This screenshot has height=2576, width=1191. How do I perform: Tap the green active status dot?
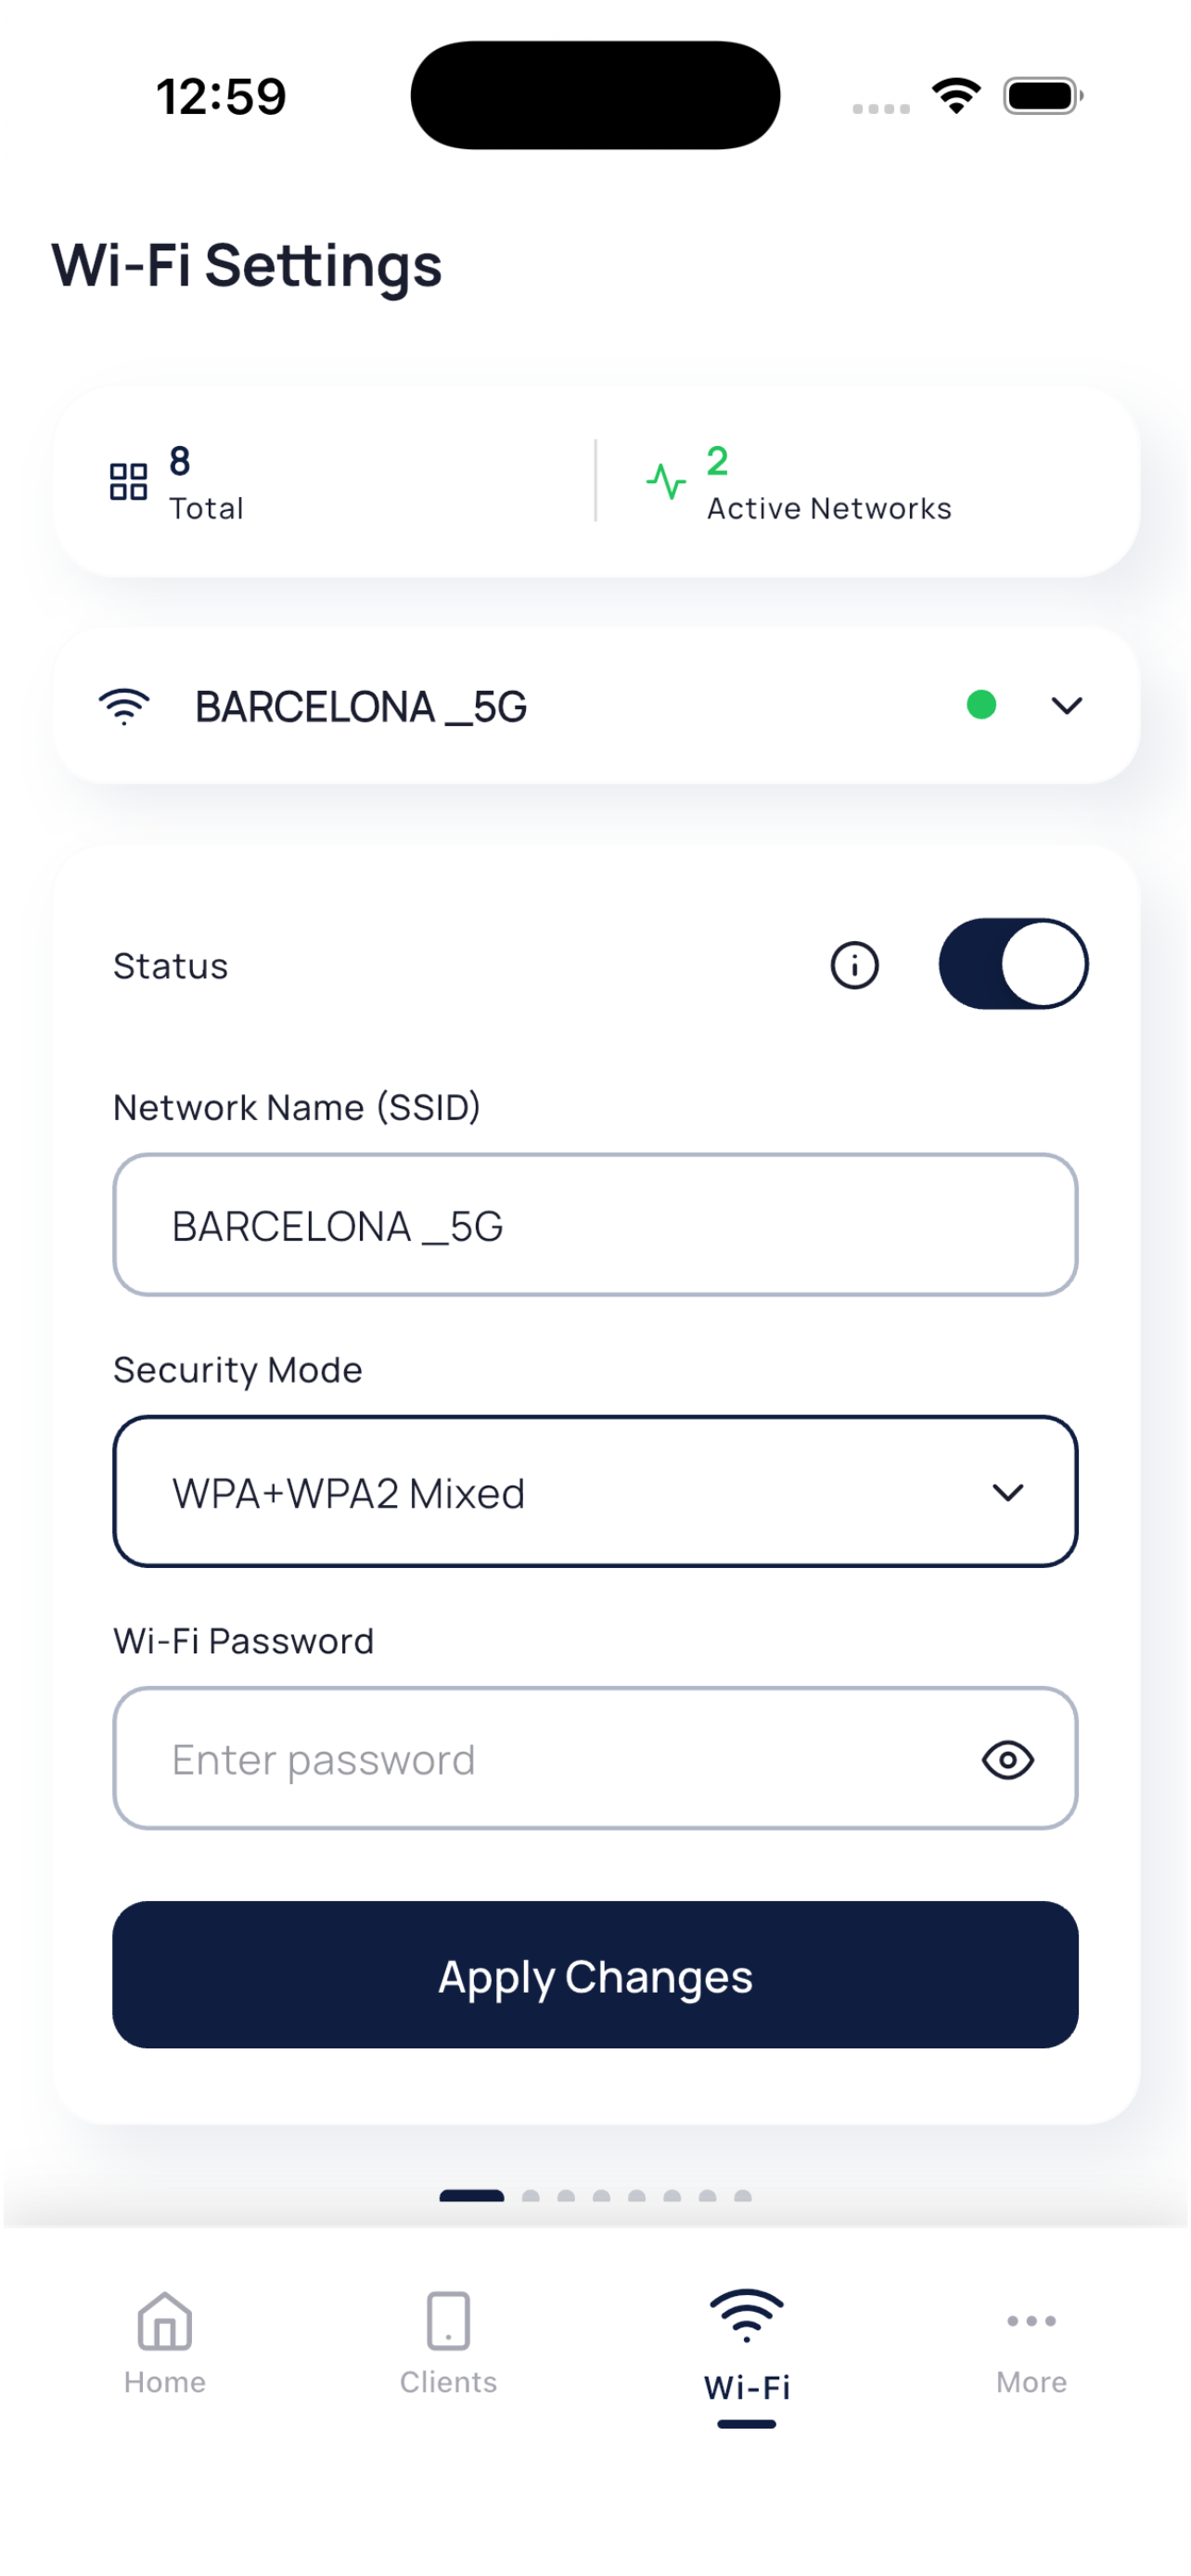point(981,705)
